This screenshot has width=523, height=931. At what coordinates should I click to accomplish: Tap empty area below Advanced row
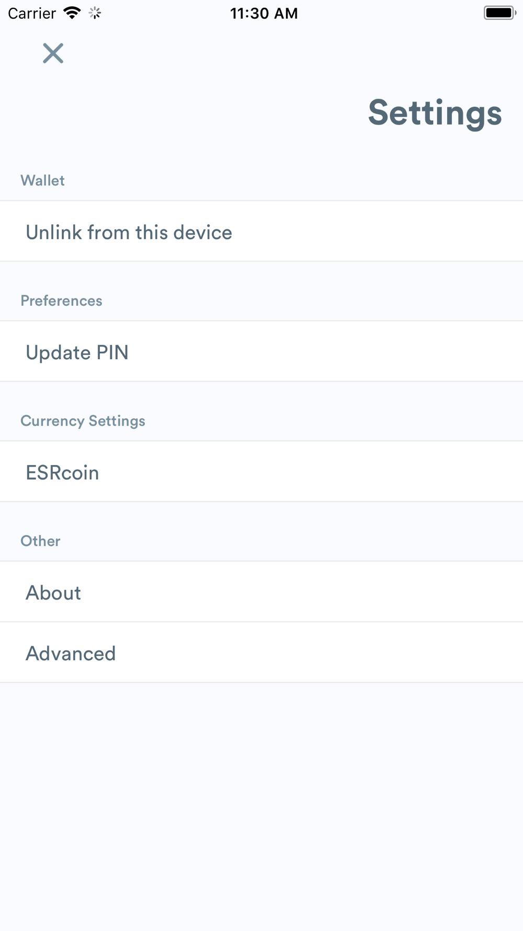point(261,806)
